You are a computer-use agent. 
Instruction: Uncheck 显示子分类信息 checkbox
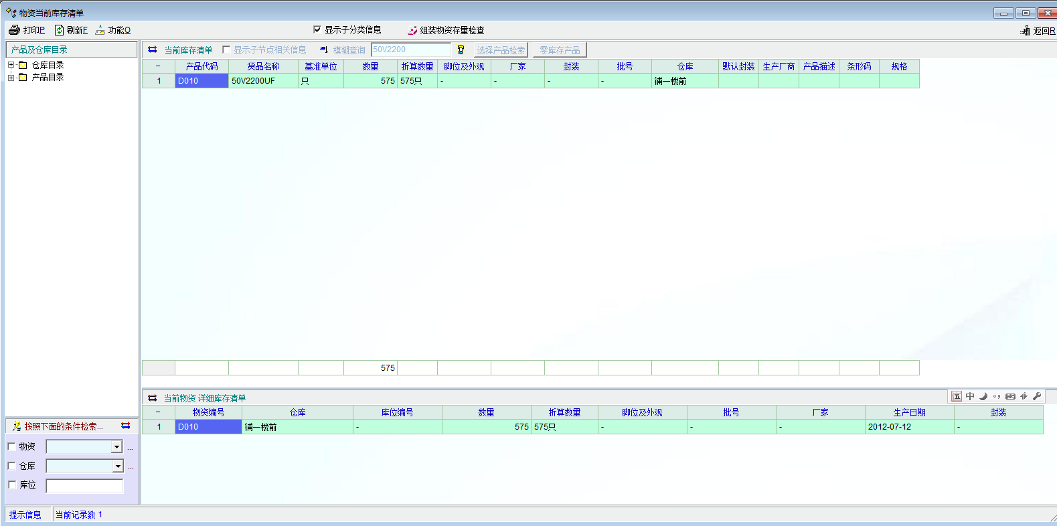click(x=317, y=29)
